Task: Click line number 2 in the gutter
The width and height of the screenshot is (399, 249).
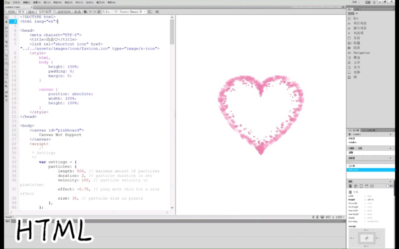Action: (13, 22)
